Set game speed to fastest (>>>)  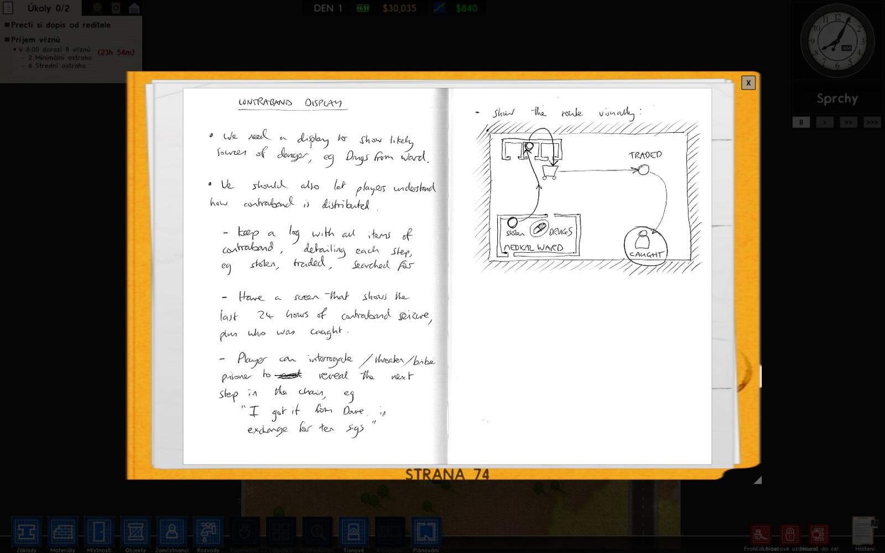point(872,122)
